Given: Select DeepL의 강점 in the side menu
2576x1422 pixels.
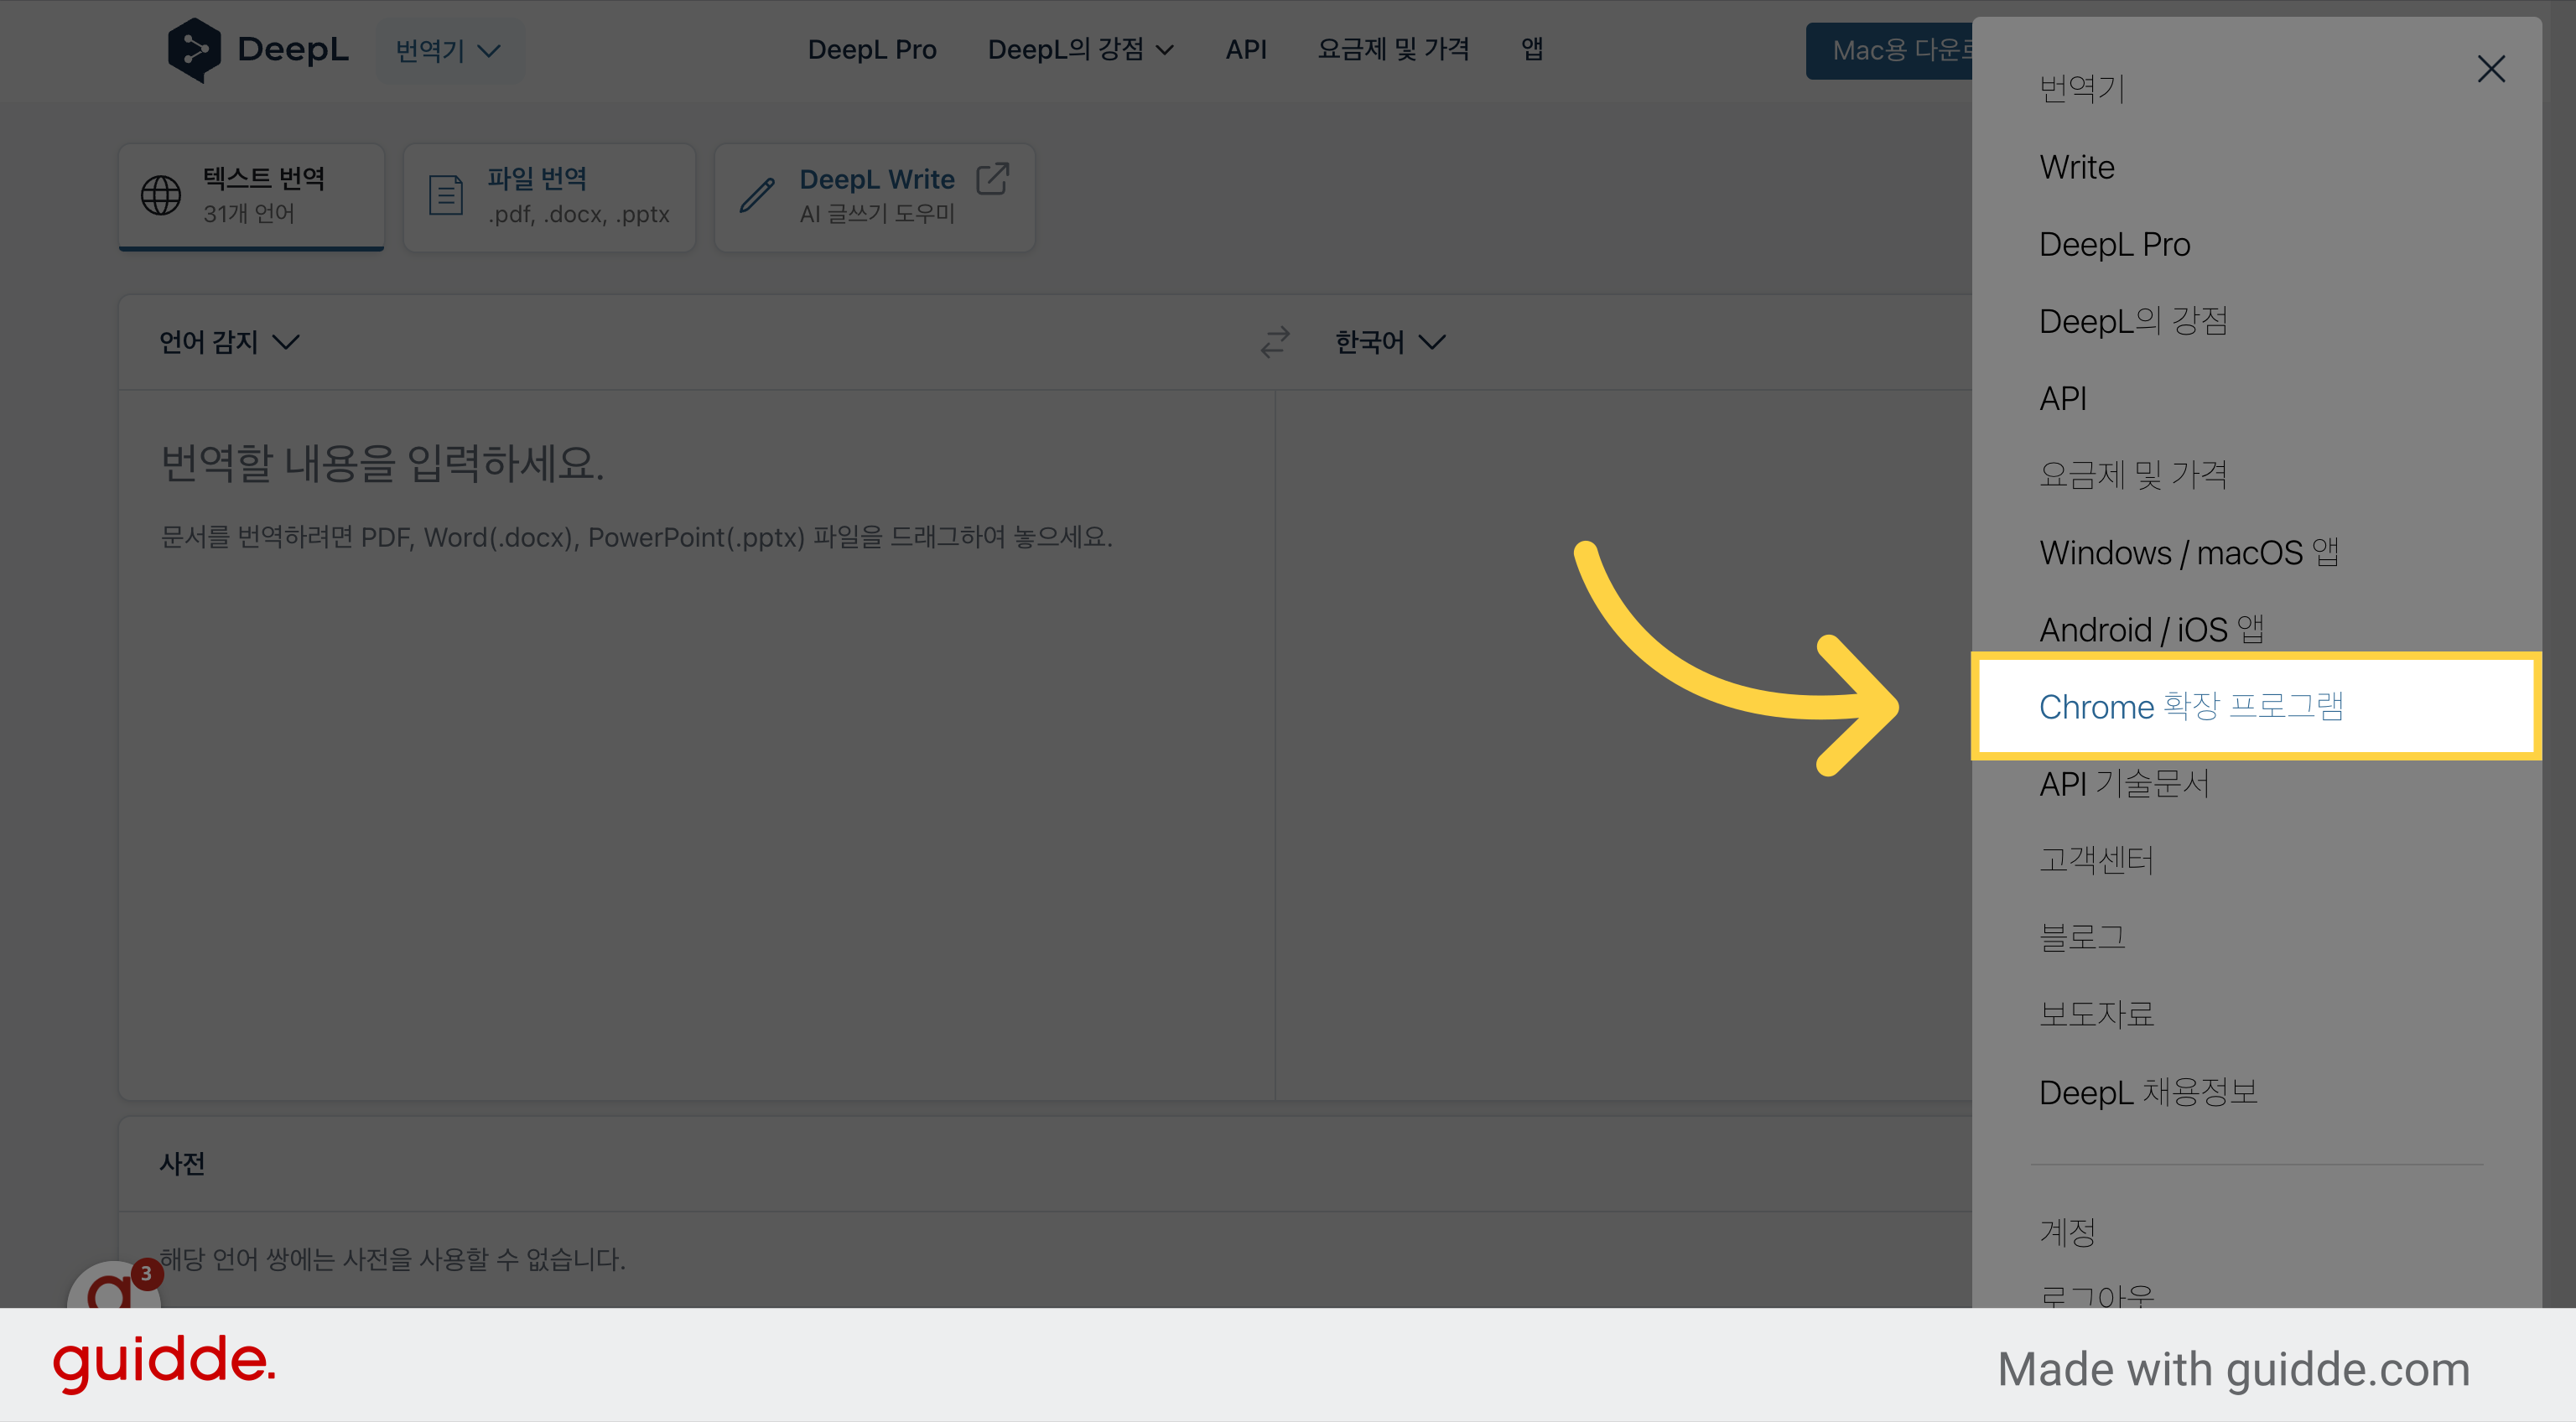Looking at the screenshot, I should [2133, 321].
